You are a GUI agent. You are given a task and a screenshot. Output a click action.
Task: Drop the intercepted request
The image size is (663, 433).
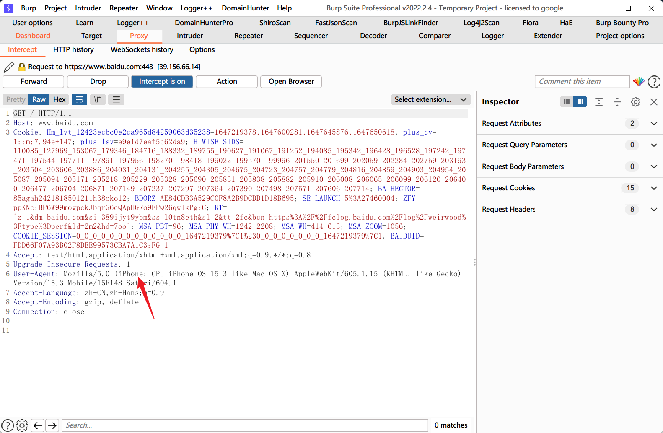(x=98, y=81)
